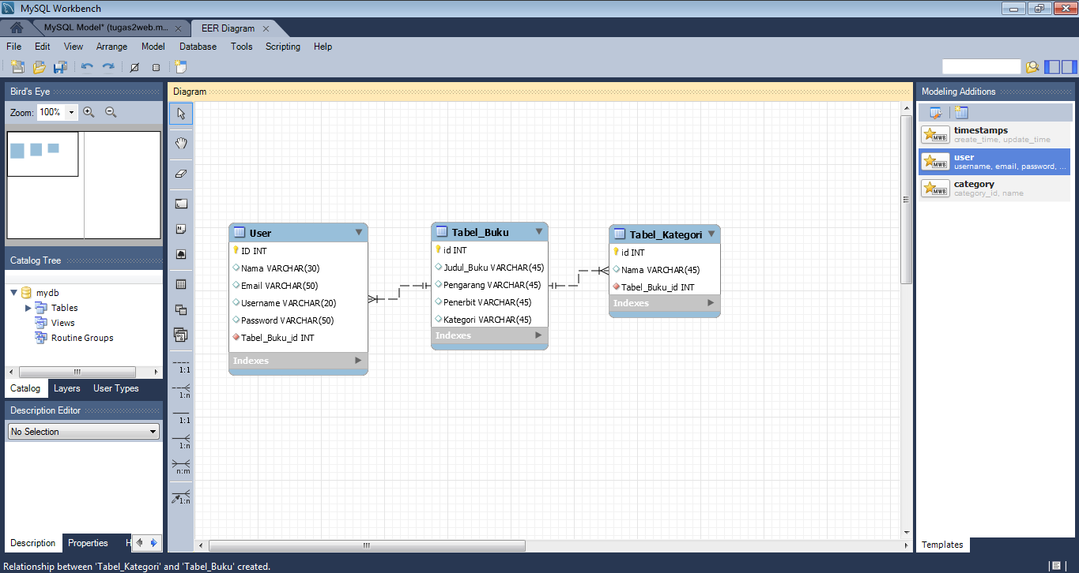Screen dimensions: 1079x573
Task: Click the Place a Text Note tool
Action: click(180, 230)
